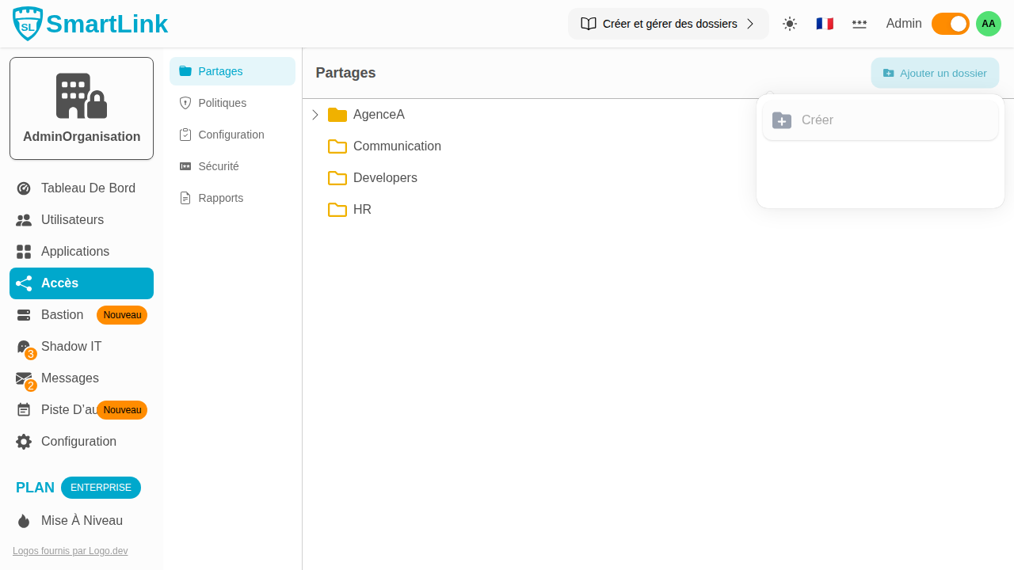Select the Politiques tab
The image size is (1014, 570).
(222, 103)
